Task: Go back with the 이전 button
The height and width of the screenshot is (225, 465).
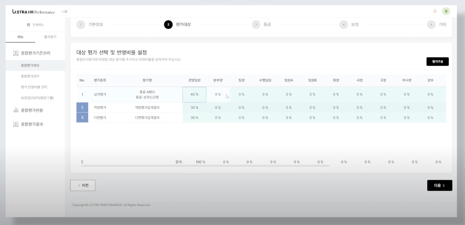Action: (83, 186)
